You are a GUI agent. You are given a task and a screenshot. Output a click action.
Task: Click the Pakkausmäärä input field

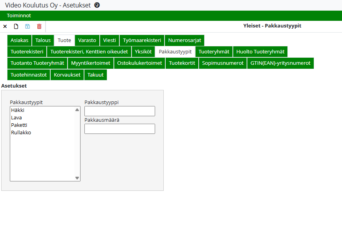click(120, 129)
